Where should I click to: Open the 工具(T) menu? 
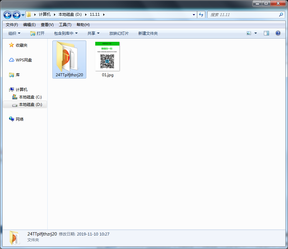pyautogui.click(x=65, y=25)
